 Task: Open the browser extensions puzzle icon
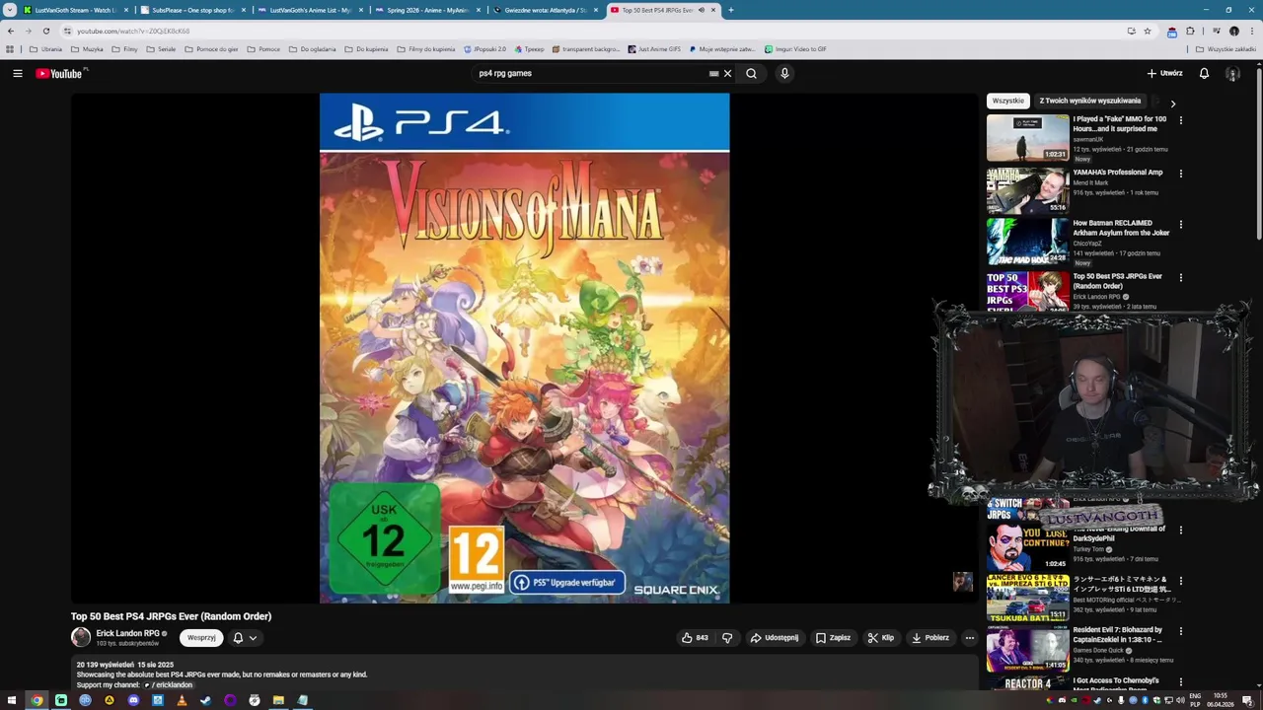click(x=1190, y=31)
